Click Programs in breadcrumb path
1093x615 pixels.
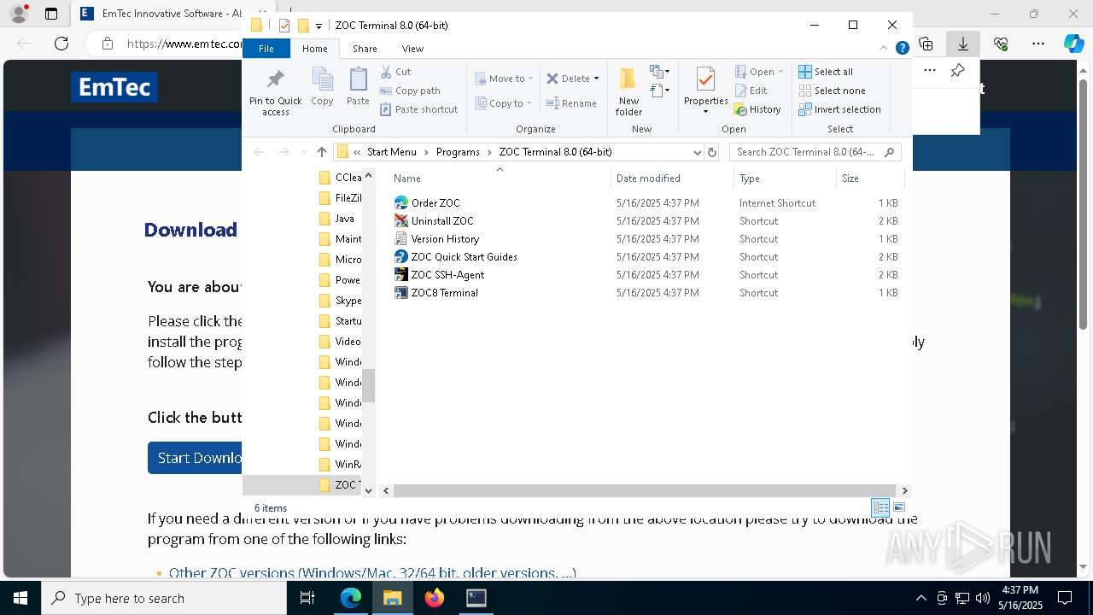click(x=458, y=152)
